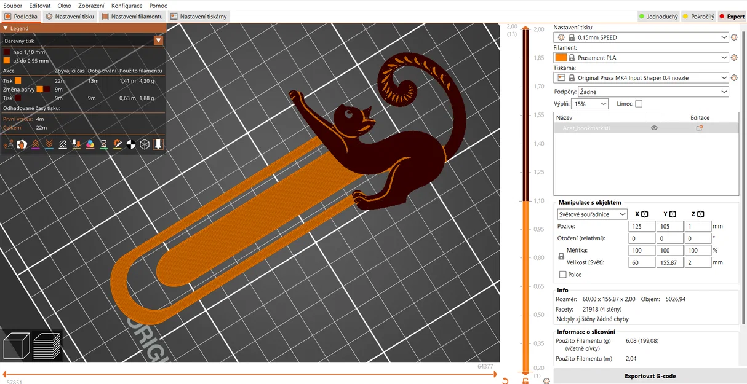Image resolution: width=747 pixels, height=384 pixels.
Task: Enable the Palce checkbox
Action: pos(563,275)
